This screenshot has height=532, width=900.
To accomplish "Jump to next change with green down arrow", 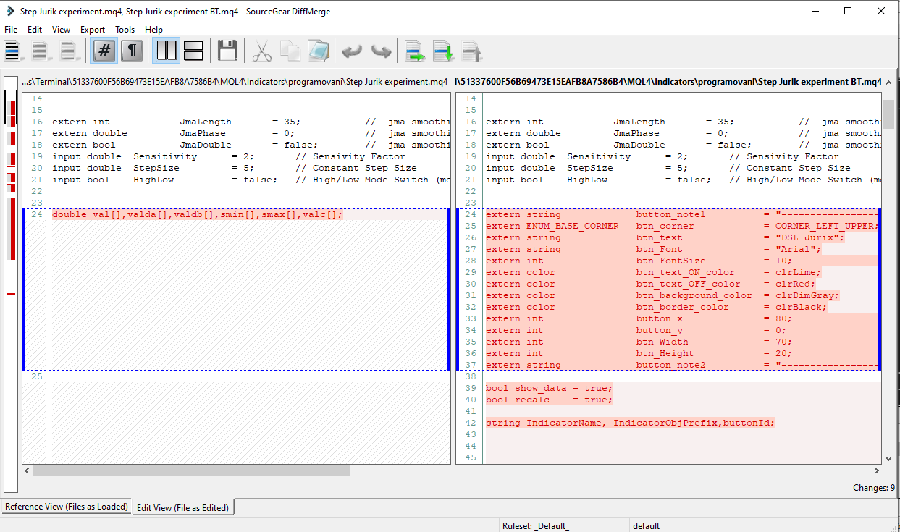I will (x=442, y=51).
